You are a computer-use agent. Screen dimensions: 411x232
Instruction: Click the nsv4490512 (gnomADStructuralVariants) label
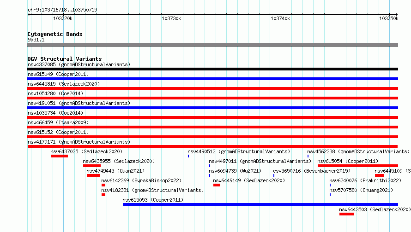click(239, 151)
